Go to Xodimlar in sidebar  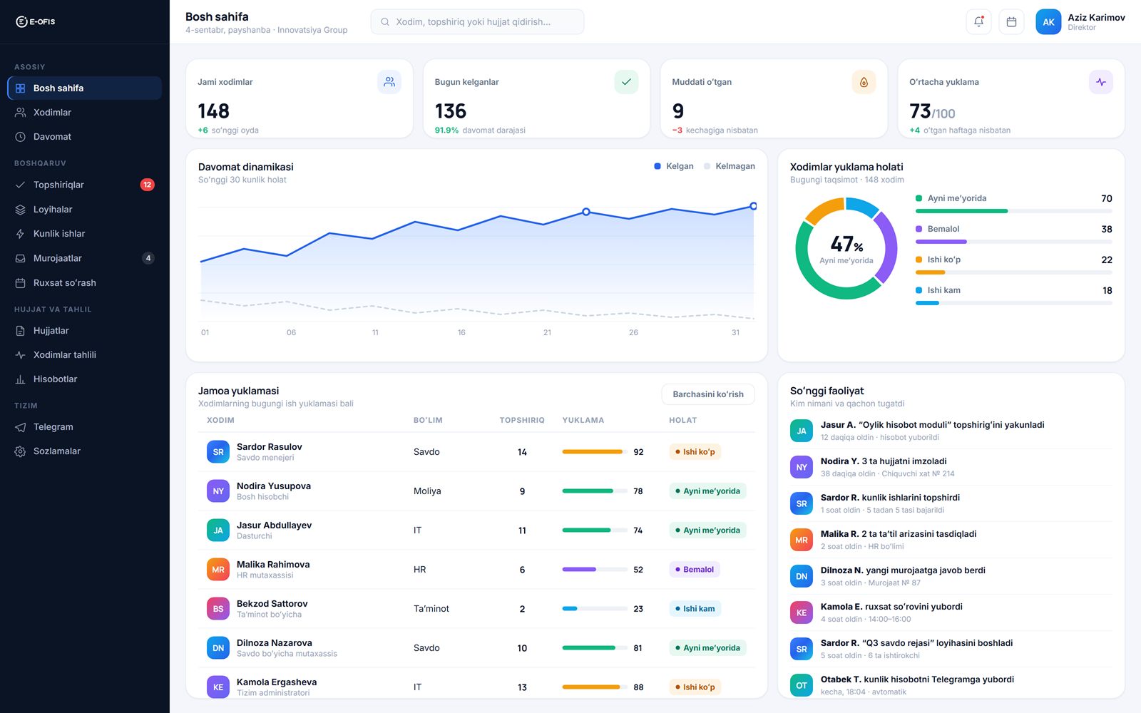pyautogui.click(x=84, y=113)
